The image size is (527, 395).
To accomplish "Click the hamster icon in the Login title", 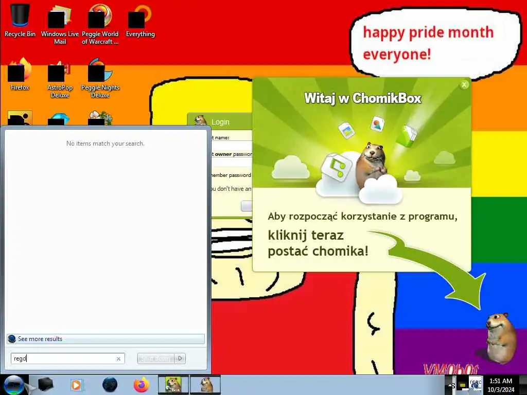I will pos(200,120).
